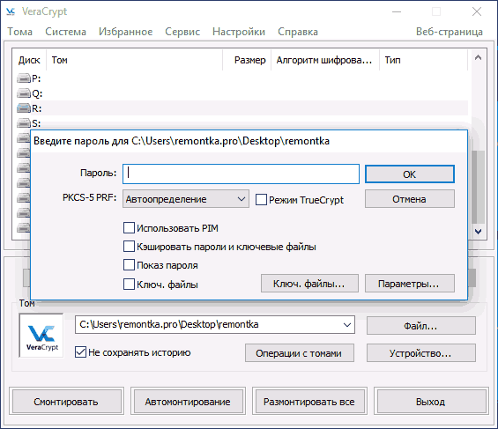Open the Веб-страница link in menu bar
Screen dimensions: 498x429
(x=450, y=32)
